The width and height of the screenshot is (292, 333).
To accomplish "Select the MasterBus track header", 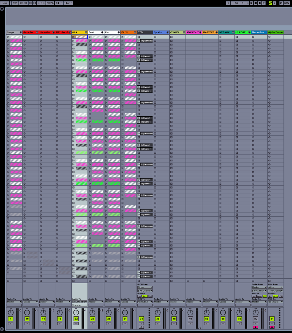I will click(257, 32).
